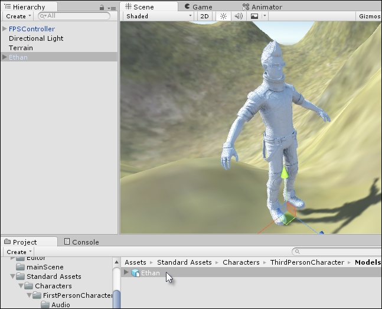The image size is (382, 309).
Task: Select FPSController in Hierarchy
Action: point(32,29)
